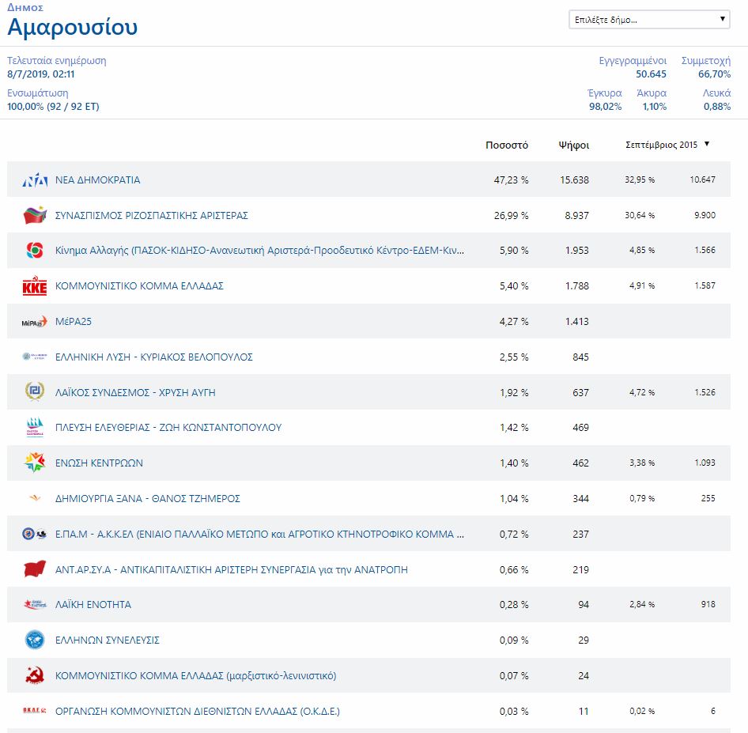Click the Ε.ΠΑ.Μ - Α.Κ.Κ.ΕΛ logo
Viewport: 748px width, 733px height.
click(35, 534)
